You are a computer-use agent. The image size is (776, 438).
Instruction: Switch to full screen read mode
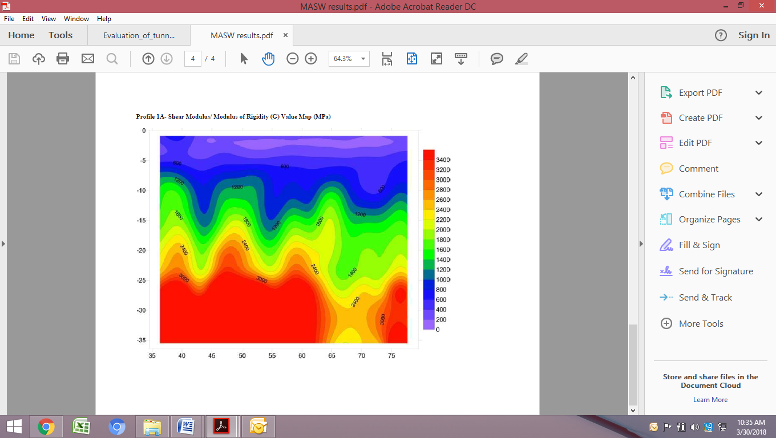click(x=436, y=59)
